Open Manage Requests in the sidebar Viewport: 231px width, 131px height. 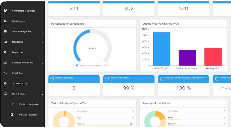(x=28, y=115)
